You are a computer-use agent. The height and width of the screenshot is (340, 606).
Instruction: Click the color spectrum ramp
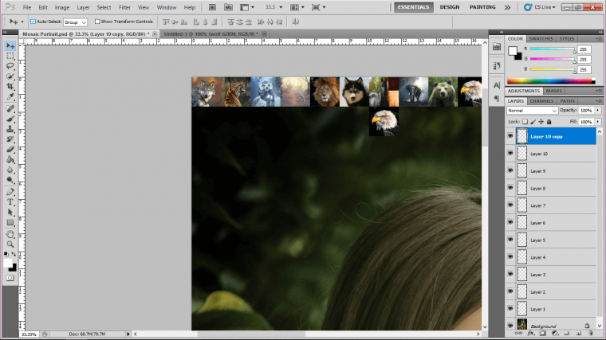pyautogui.click(x=551, y=81)
